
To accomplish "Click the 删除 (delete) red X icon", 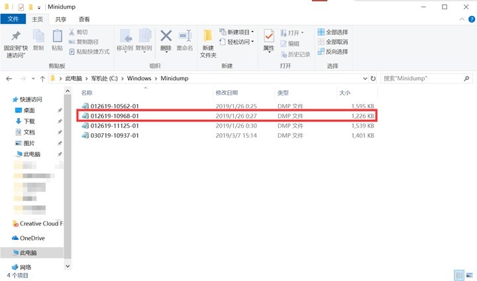I will click(x=166, y=36).
